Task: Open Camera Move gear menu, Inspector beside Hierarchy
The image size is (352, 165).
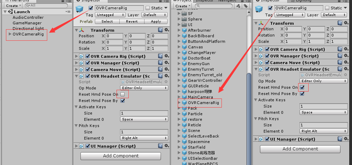Action: click(x=167, y=69)
